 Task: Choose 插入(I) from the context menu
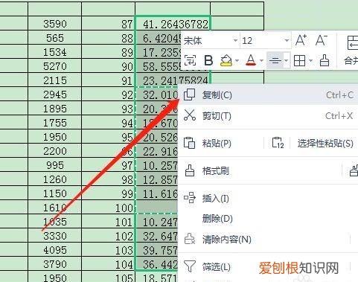tap(268, 199)
